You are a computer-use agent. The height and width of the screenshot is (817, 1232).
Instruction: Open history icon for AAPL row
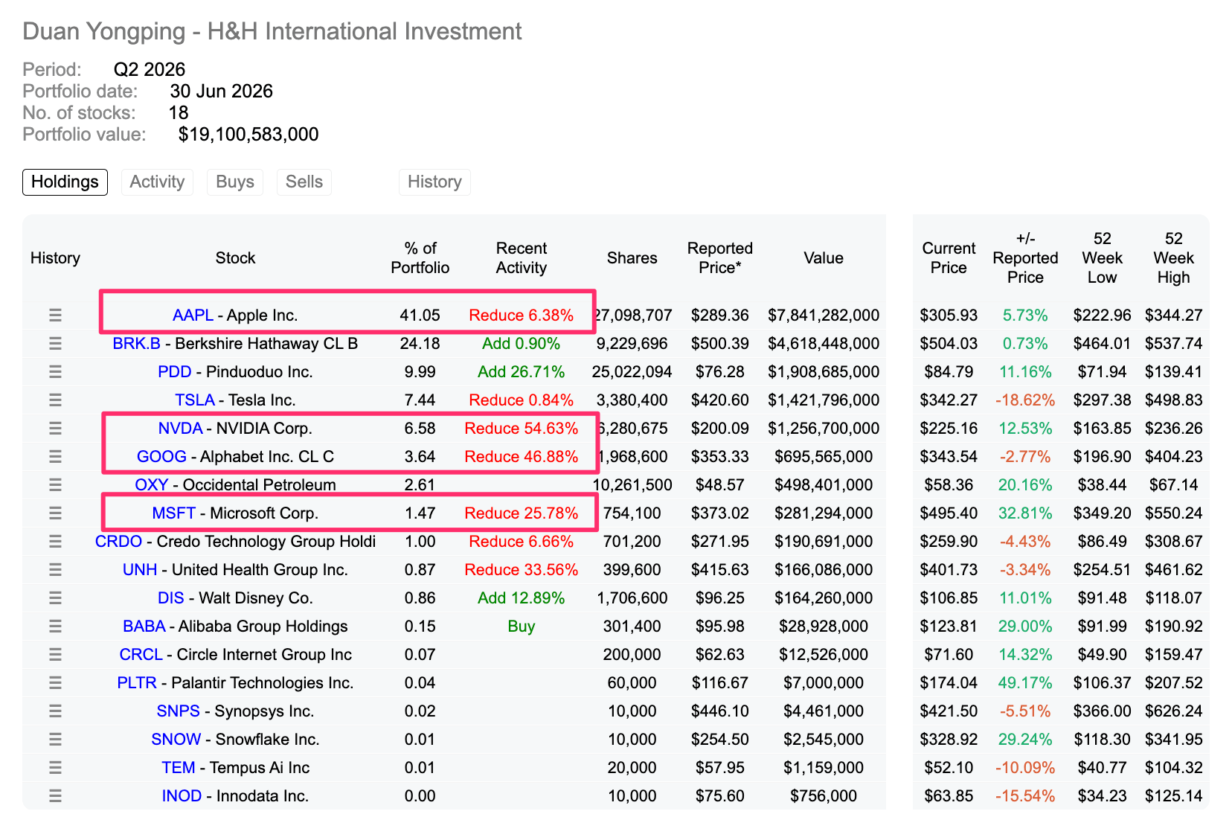click(55, 315)
